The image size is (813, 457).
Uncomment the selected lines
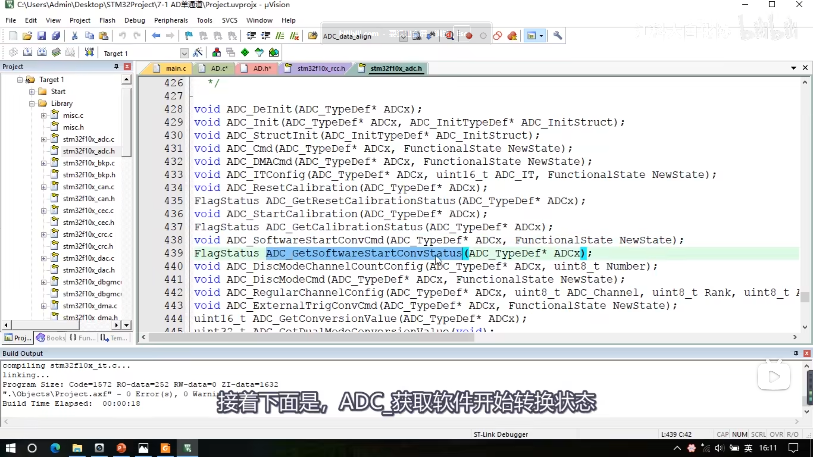294,36
